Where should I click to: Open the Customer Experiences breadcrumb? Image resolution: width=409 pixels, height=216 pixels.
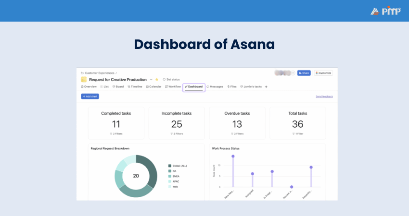pyautogui.click(x=100, y=73)
